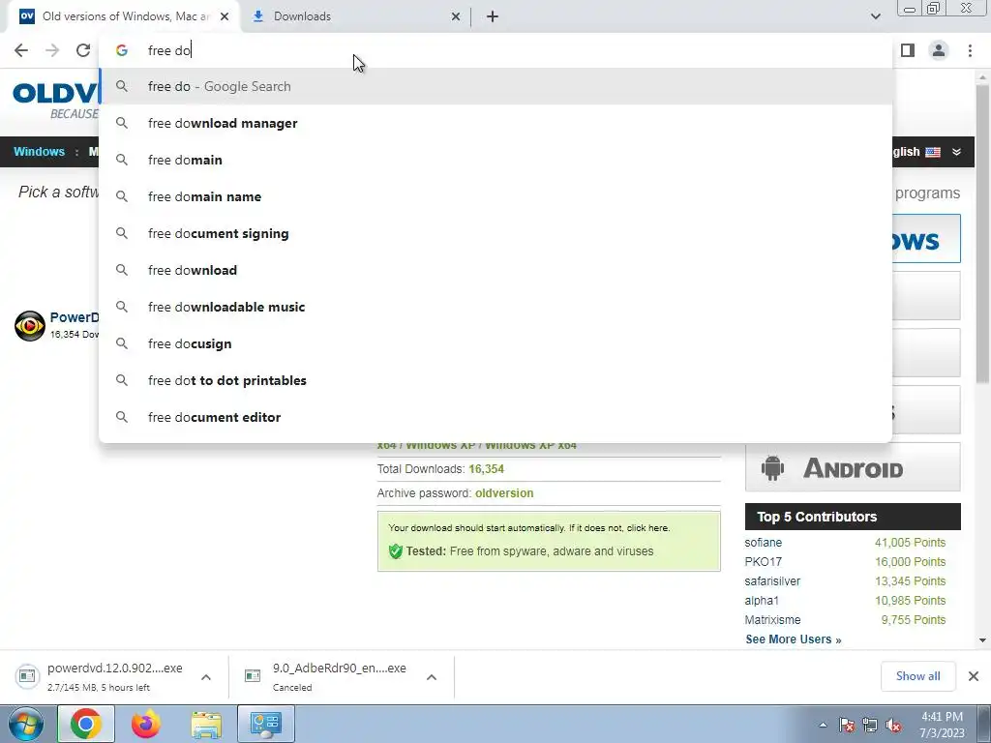Viewport: 991px width, 743px height.
Task: Pick the 'free downloadable music' suggestion
Action: (x=496, y=307)
